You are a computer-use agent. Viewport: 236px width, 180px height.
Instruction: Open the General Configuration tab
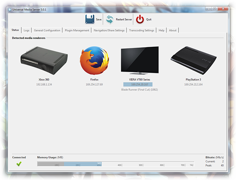point(47,30)
